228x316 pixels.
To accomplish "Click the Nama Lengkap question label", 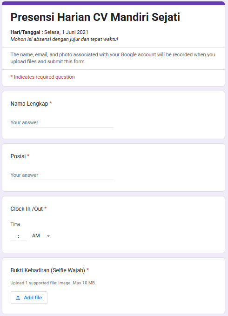I will 29,104.
